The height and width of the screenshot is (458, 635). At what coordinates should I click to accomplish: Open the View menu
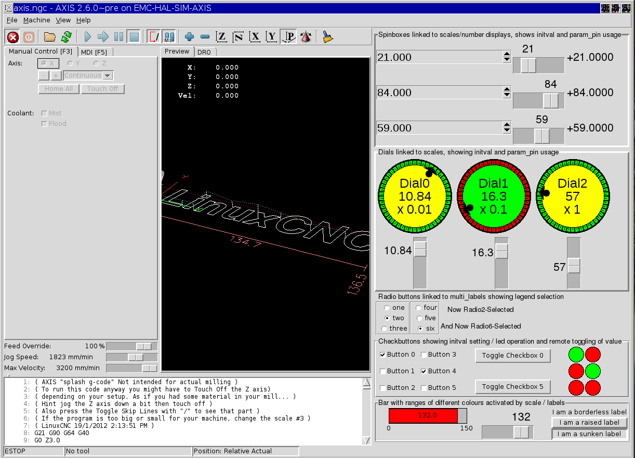[63, 20]
